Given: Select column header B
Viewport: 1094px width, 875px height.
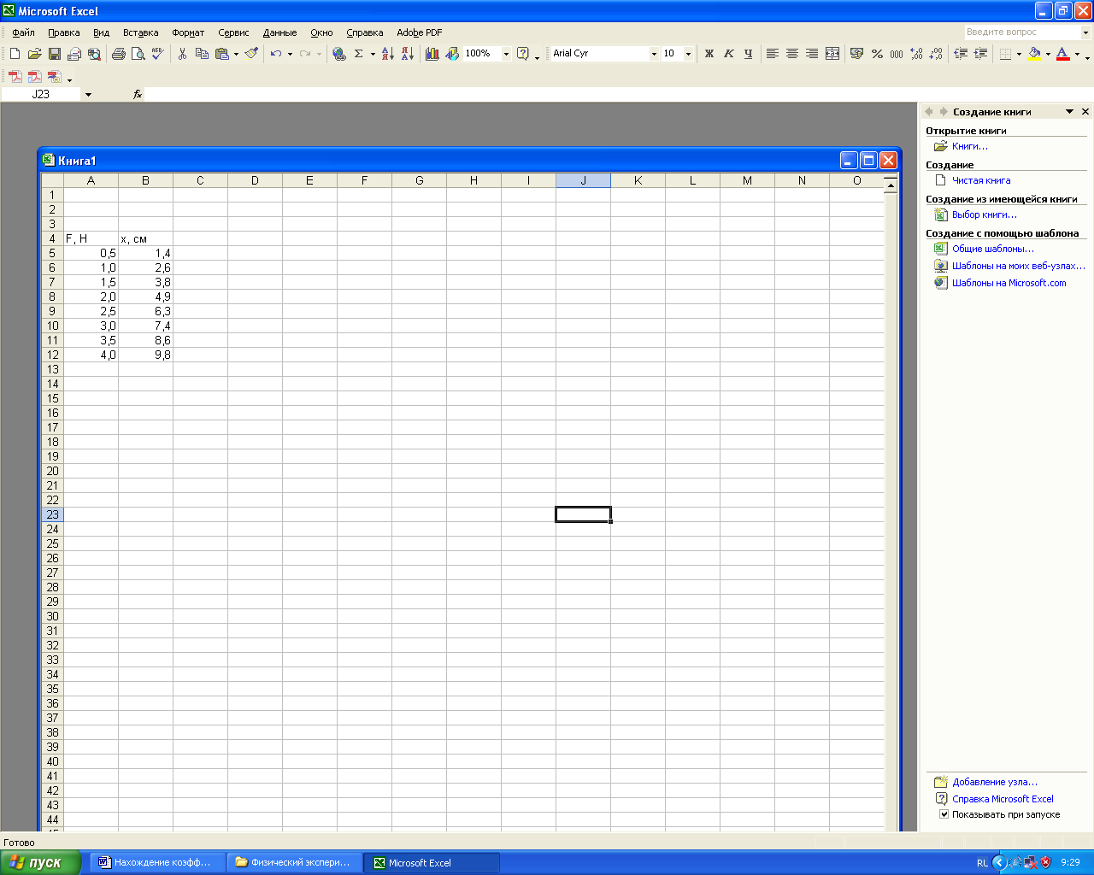Looking at the screenshot, I should click(x=145, y=180).
